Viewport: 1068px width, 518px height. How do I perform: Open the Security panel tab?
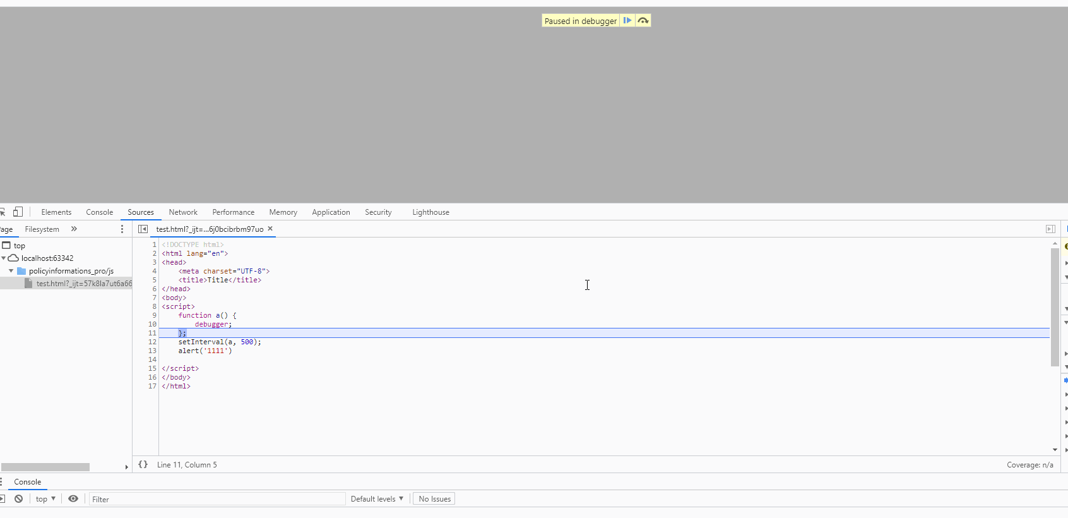click(x=378, y=212)
